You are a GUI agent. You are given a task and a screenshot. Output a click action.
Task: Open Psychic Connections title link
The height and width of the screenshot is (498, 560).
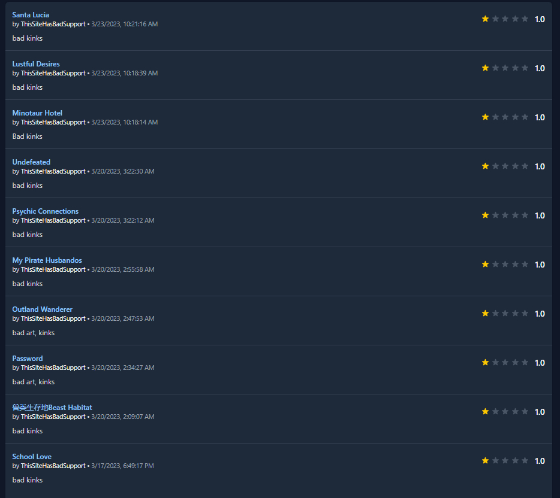click(x=46, y=211)
